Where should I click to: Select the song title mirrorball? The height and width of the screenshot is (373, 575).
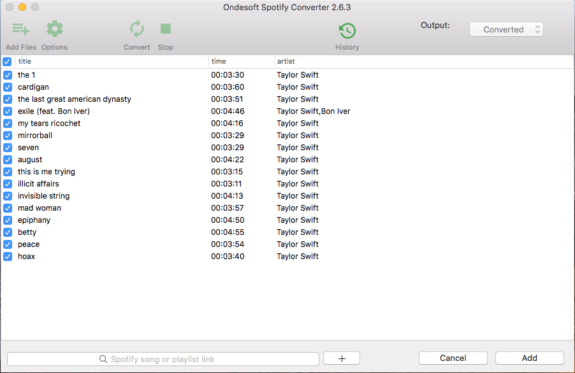pyautogui.click(x=35, y=136)
